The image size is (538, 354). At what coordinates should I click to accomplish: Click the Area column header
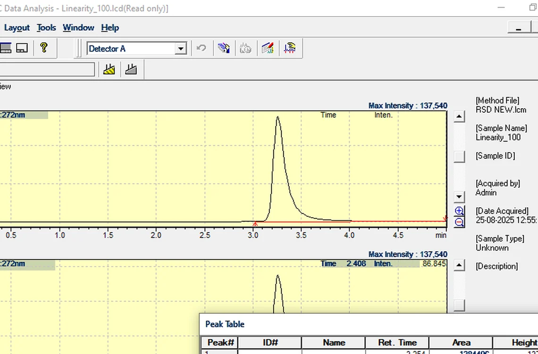(x=461, y=342)
